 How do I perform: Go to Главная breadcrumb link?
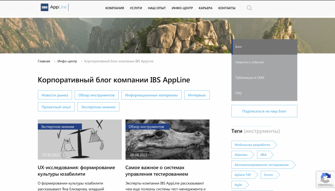pos(44,61)
